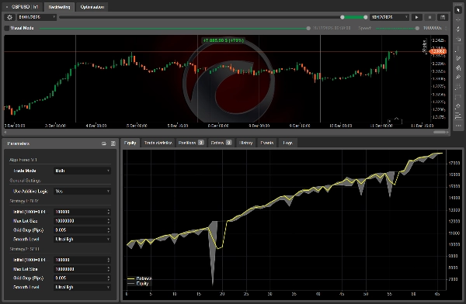Open the Trade statistics tab

click(158, 143)
